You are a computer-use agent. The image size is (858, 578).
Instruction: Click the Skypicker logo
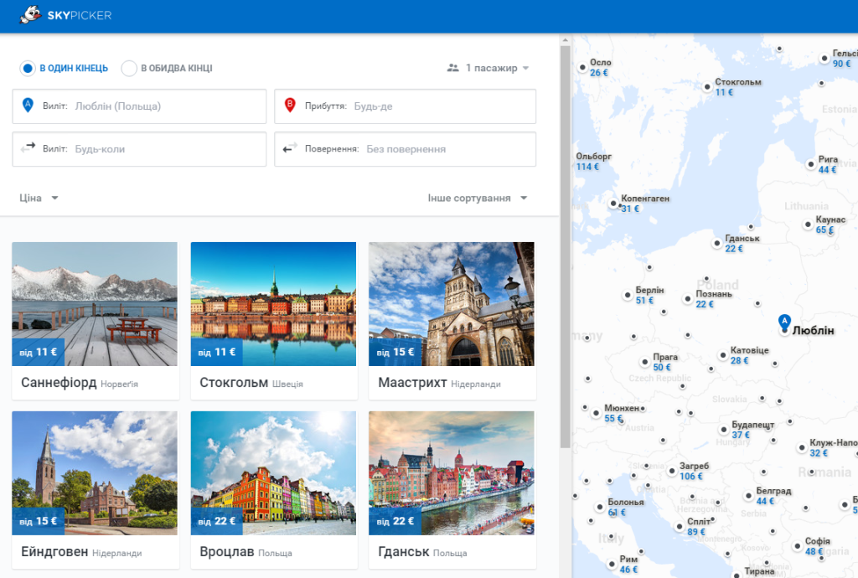[65, 15]
